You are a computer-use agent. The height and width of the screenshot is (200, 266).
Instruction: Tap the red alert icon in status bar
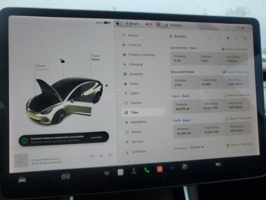158,25
